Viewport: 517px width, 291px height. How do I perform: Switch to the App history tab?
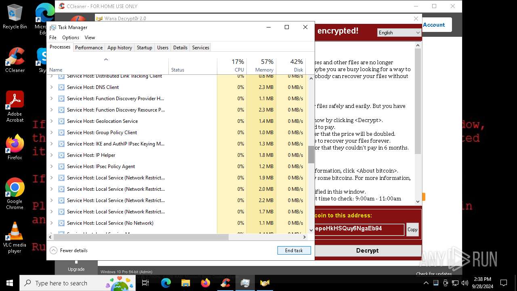click(120, 48)
